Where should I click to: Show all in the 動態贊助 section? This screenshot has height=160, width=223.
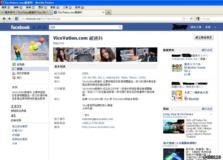tap(207, 50)
